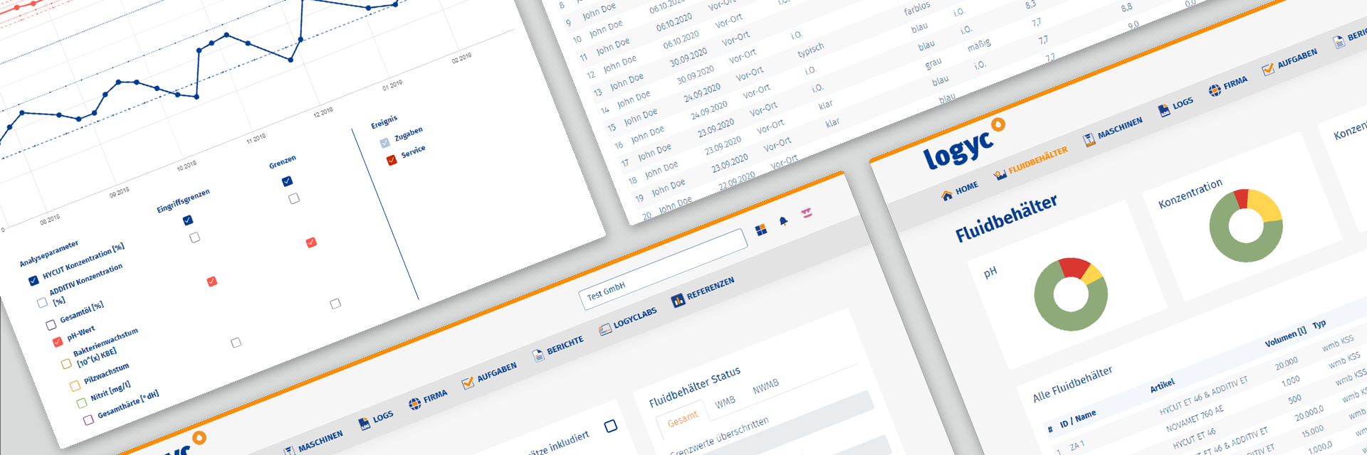Uncheck the pH-Wert parameter checkbox
The height and width of the screenshot is (455, 1367).
(x=58, y=342)
